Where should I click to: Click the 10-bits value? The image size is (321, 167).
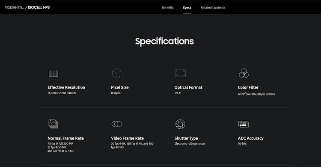(x=242, y=143)
